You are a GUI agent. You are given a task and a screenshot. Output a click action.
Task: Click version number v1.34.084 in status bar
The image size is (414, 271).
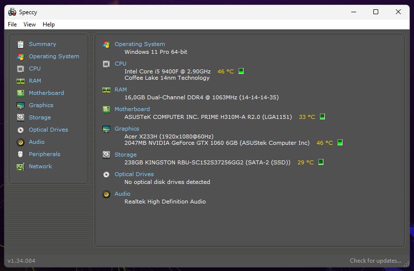[21, 261]
